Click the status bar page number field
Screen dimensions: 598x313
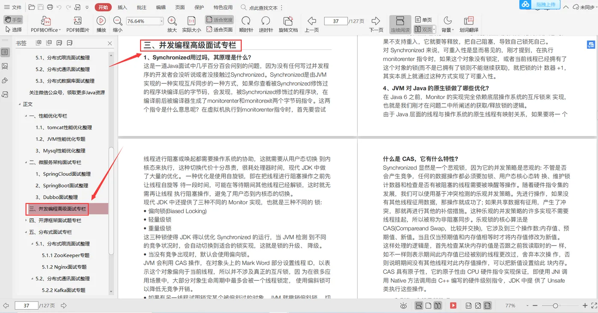[26, 306]
